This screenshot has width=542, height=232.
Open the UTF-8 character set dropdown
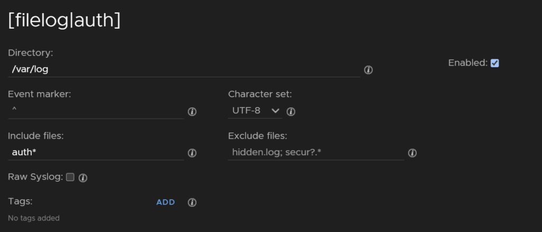point(255,111)
